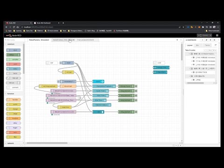Click the canvas vertical scrollbar
The image size is (224, 168).
182,52
